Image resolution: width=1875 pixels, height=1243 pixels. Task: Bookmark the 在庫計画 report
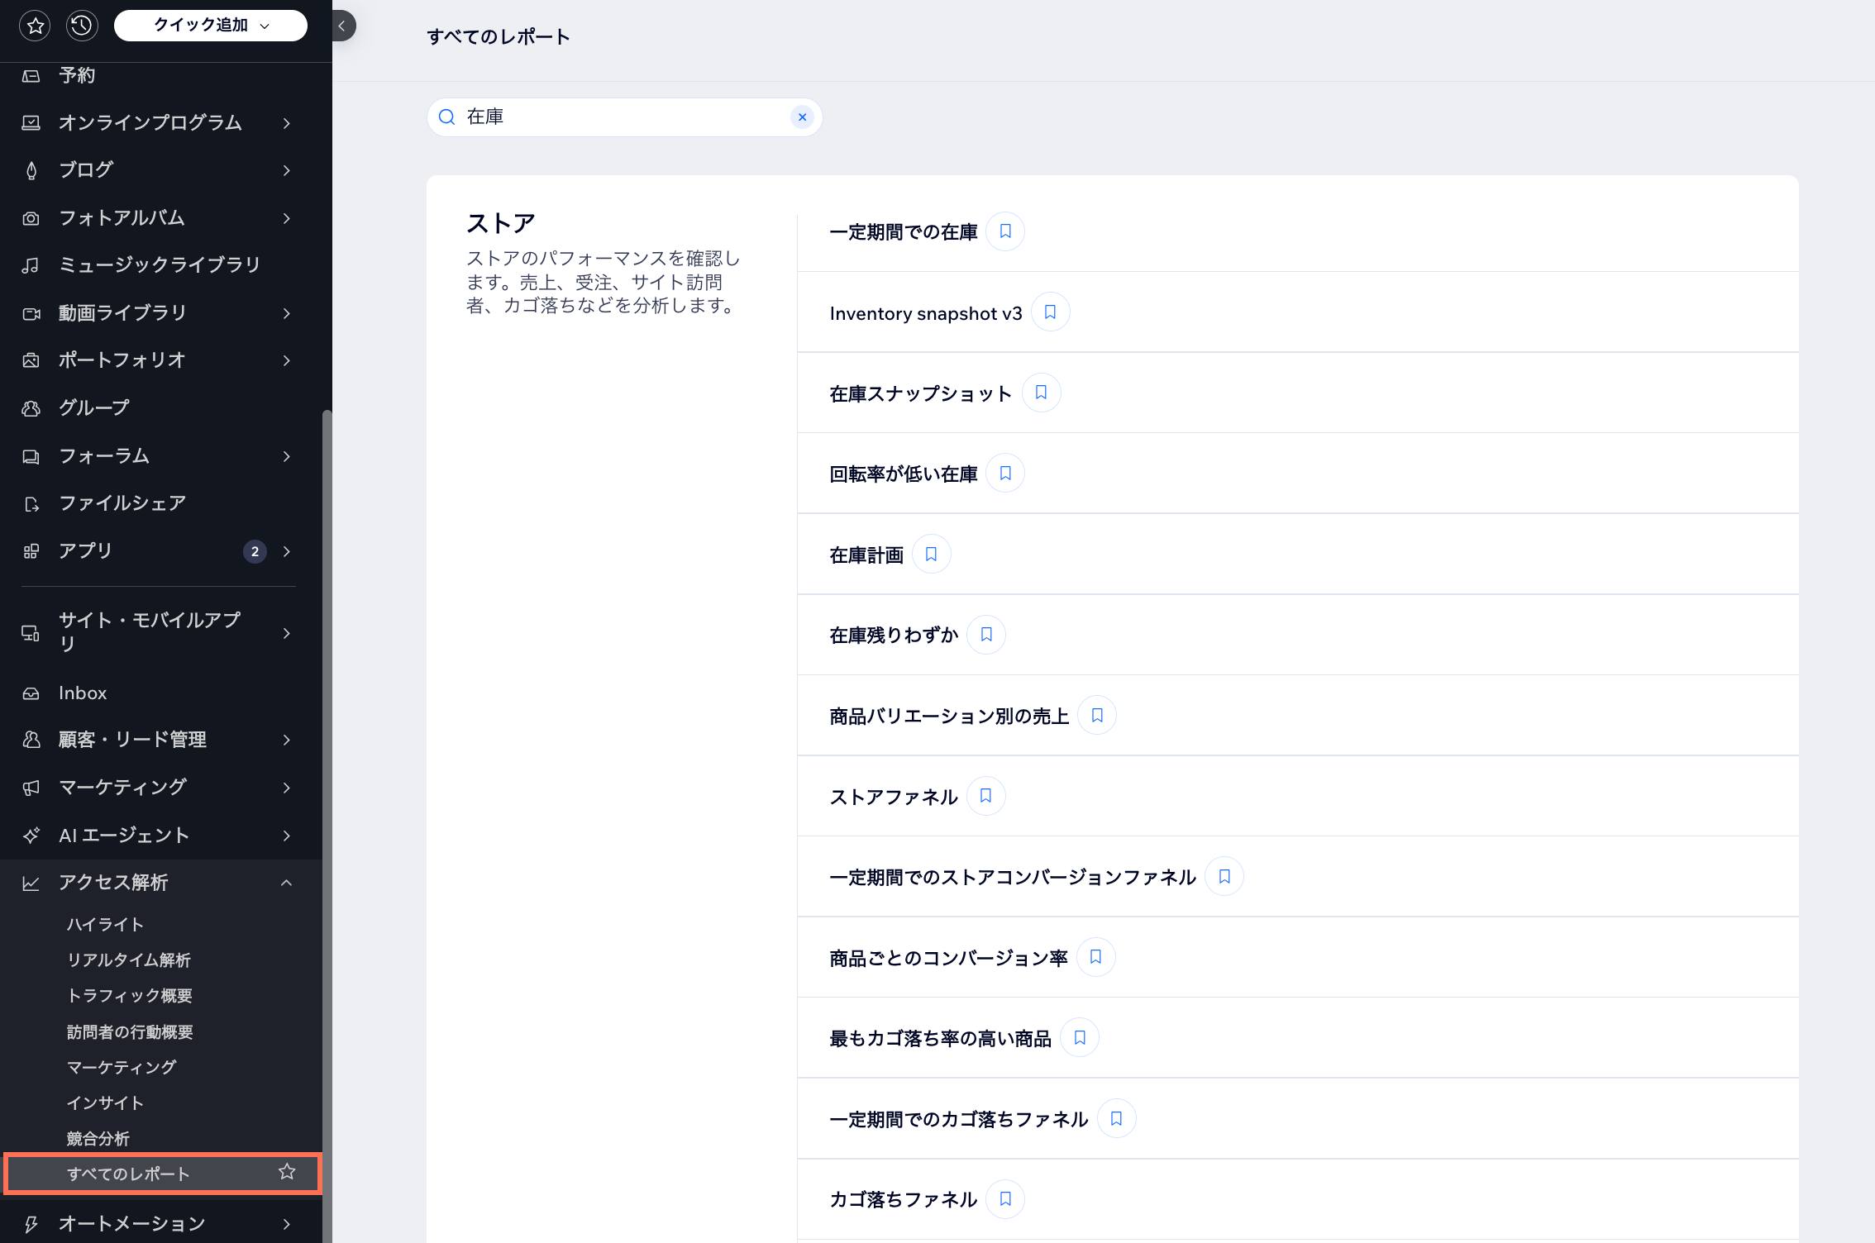point(931,554)
